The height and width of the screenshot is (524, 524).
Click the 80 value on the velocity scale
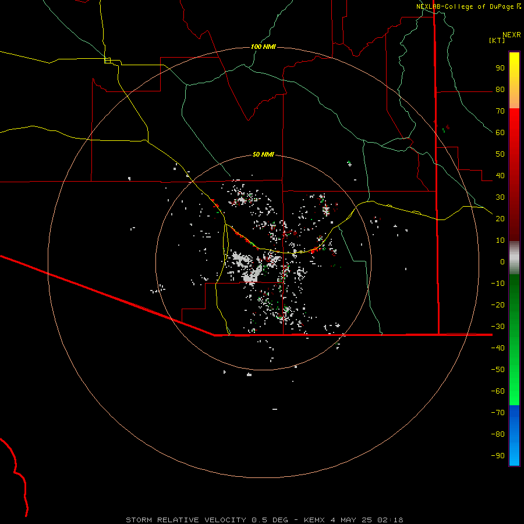coord(500,90)
